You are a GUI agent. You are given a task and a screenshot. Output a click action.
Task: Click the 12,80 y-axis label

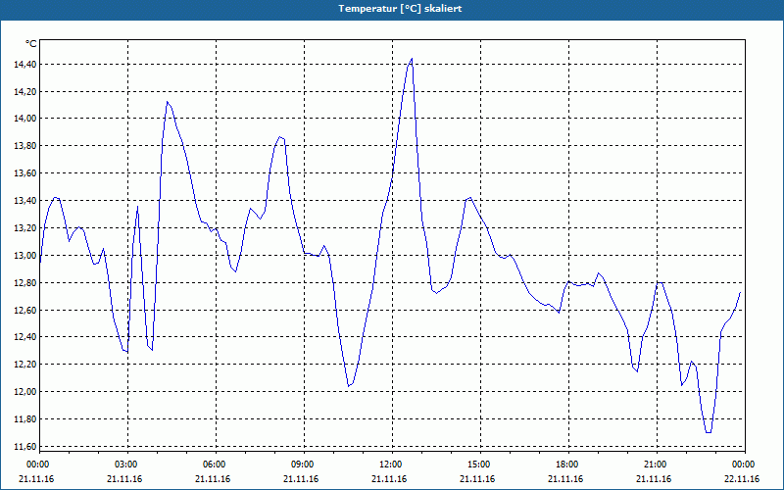click(24, 282)
